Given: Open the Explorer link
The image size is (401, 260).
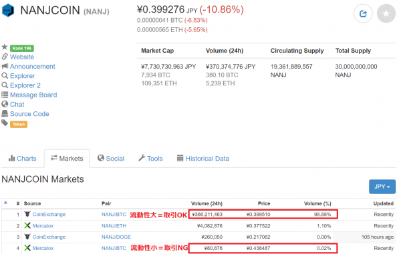Looking at the screenshot, I should tap(23, 76).
